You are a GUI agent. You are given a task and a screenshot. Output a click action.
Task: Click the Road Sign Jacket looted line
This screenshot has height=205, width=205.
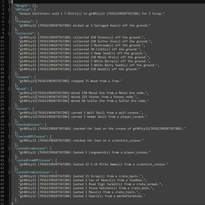click(x=90, y=184)
